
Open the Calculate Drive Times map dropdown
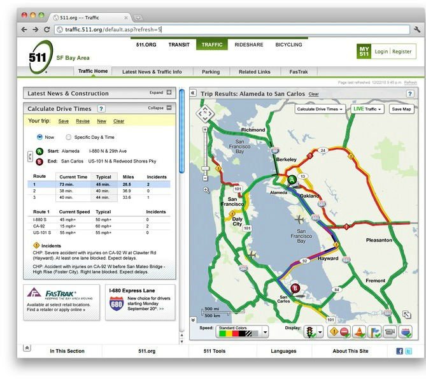pyautogui.click(x=320, y=109)
